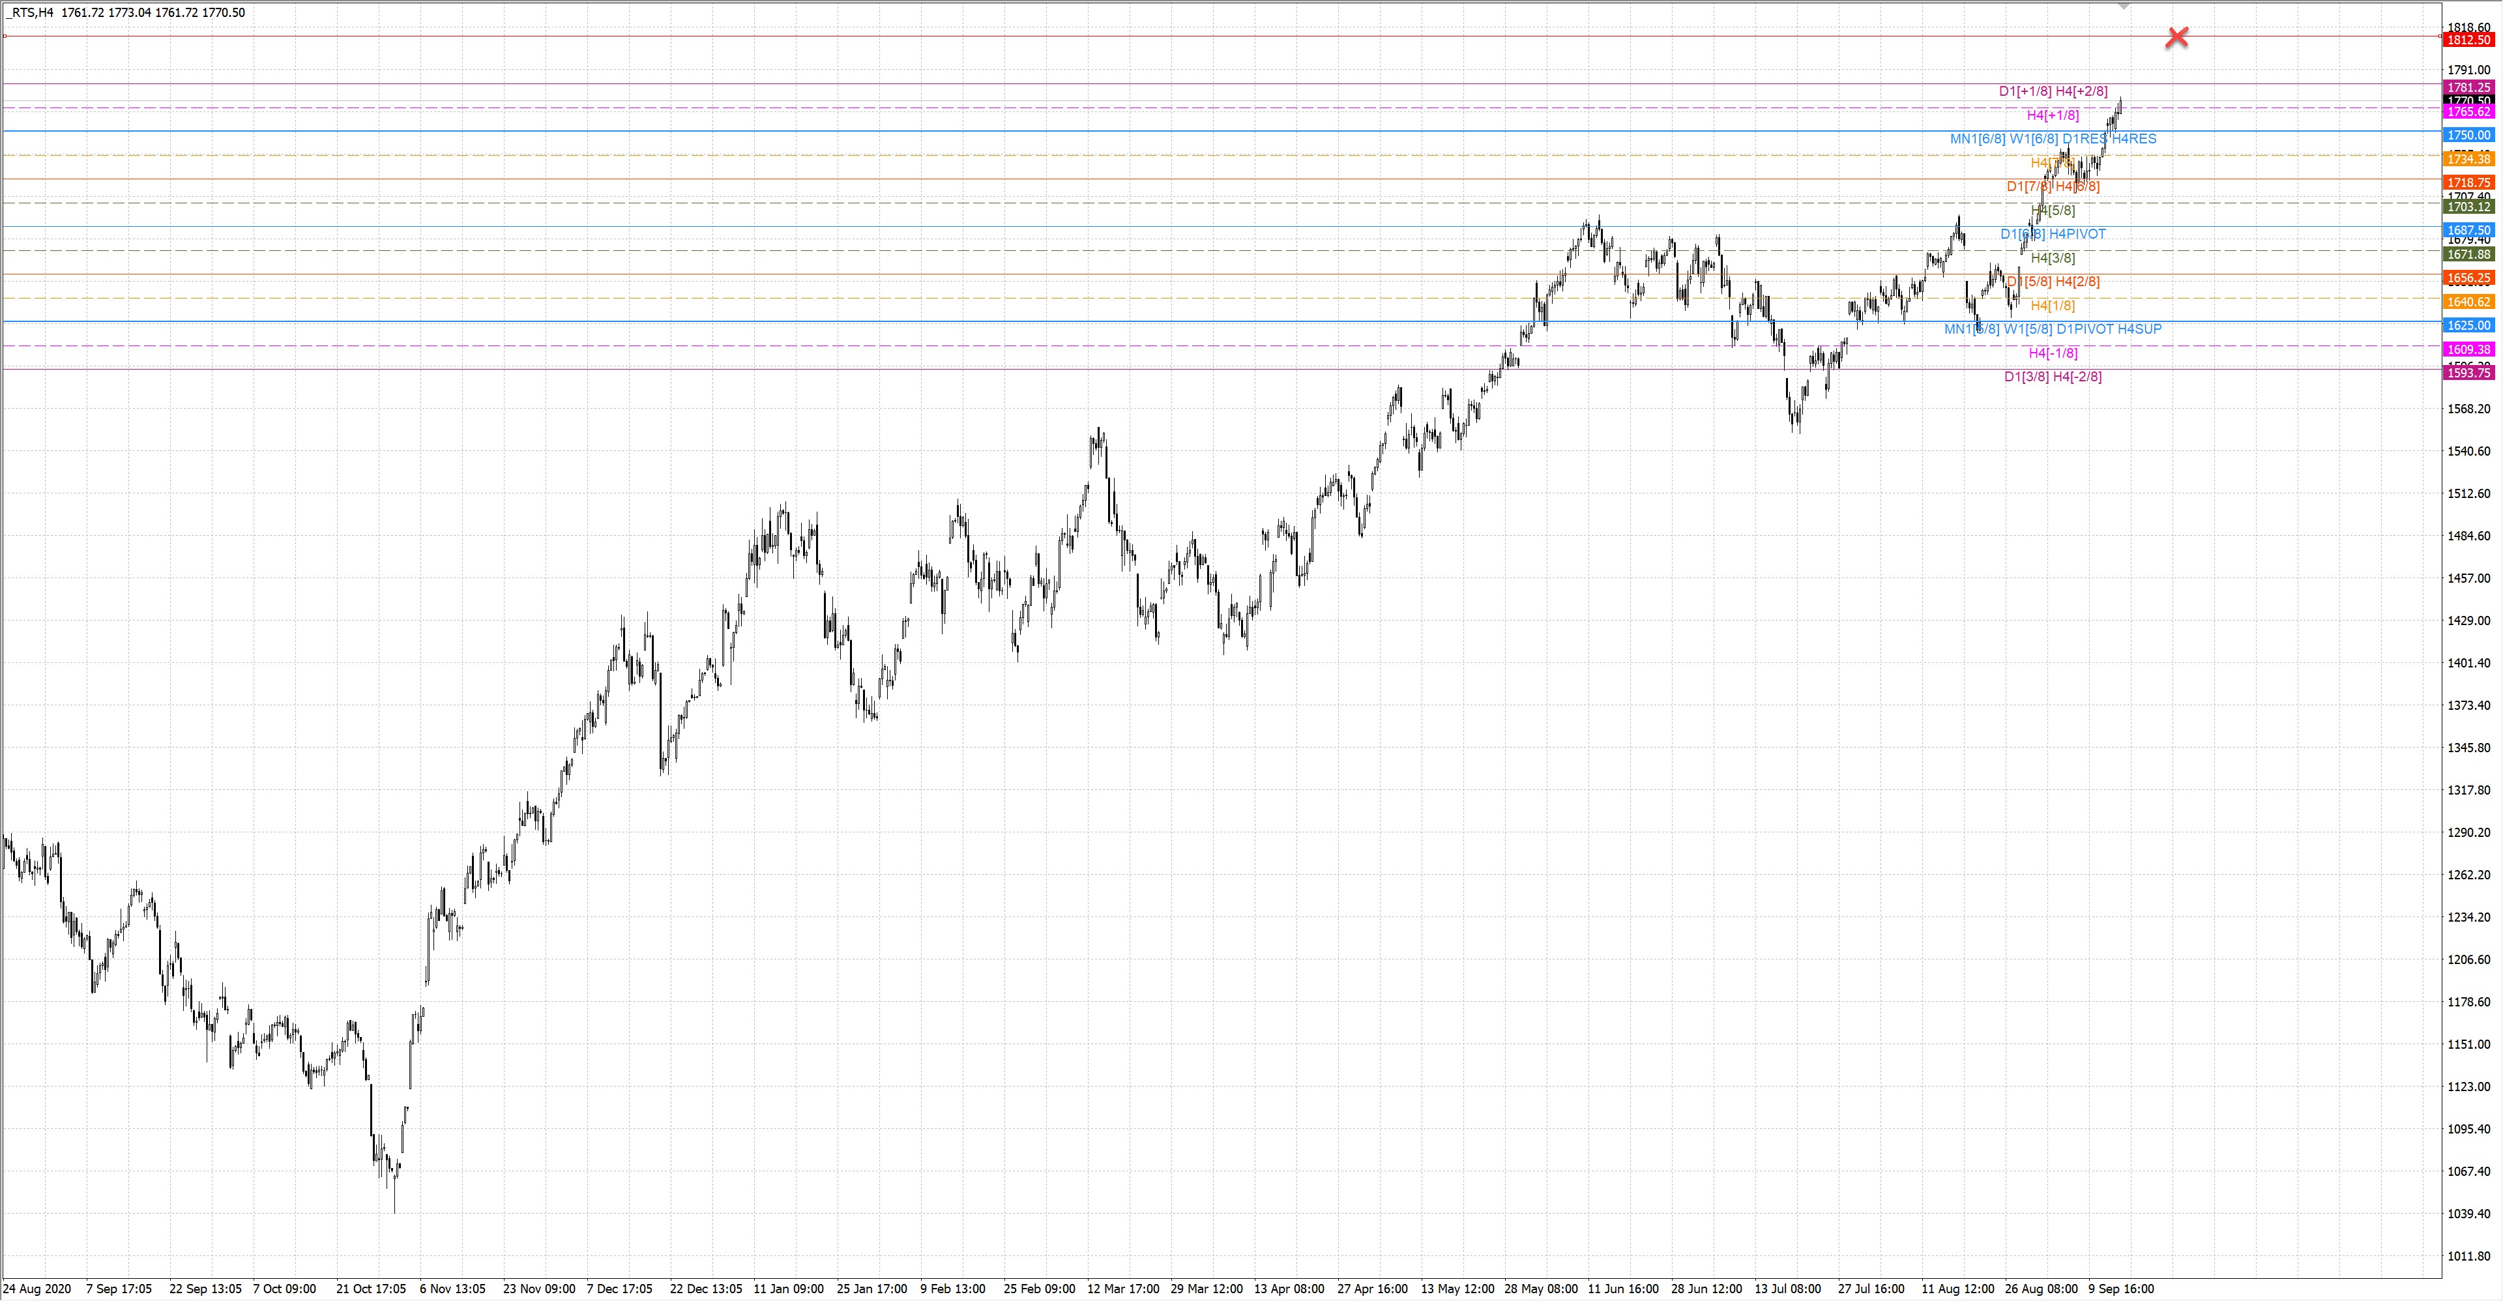The width and height of the screenshot is (2503, 1301).
Task: Click the blue 1625.00 price tag
Action: 2468,325
